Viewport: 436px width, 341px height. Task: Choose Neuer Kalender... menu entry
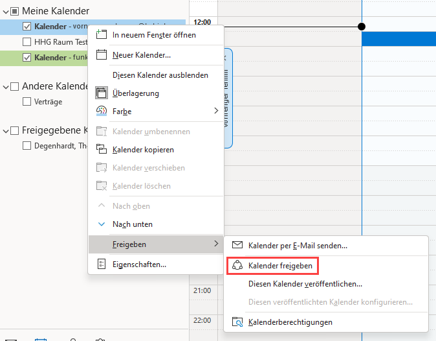[157, 55]
